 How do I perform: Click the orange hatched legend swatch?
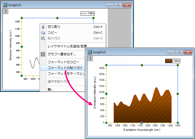[x=169, y=61]
